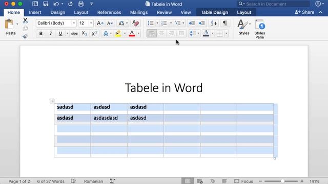The width and height of the screenshot is (328, 184).
Task: Open the Styles Pane
Action: pos(260,29)
